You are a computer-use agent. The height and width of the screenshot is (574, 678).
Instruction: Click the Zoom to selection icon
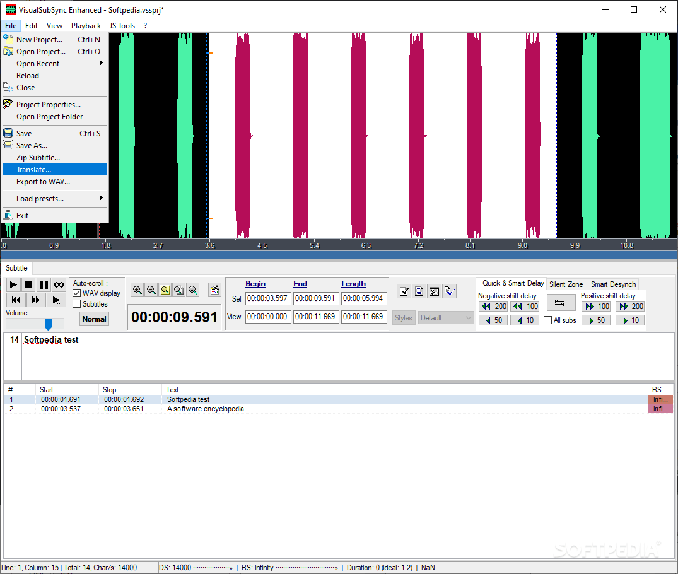167,290
